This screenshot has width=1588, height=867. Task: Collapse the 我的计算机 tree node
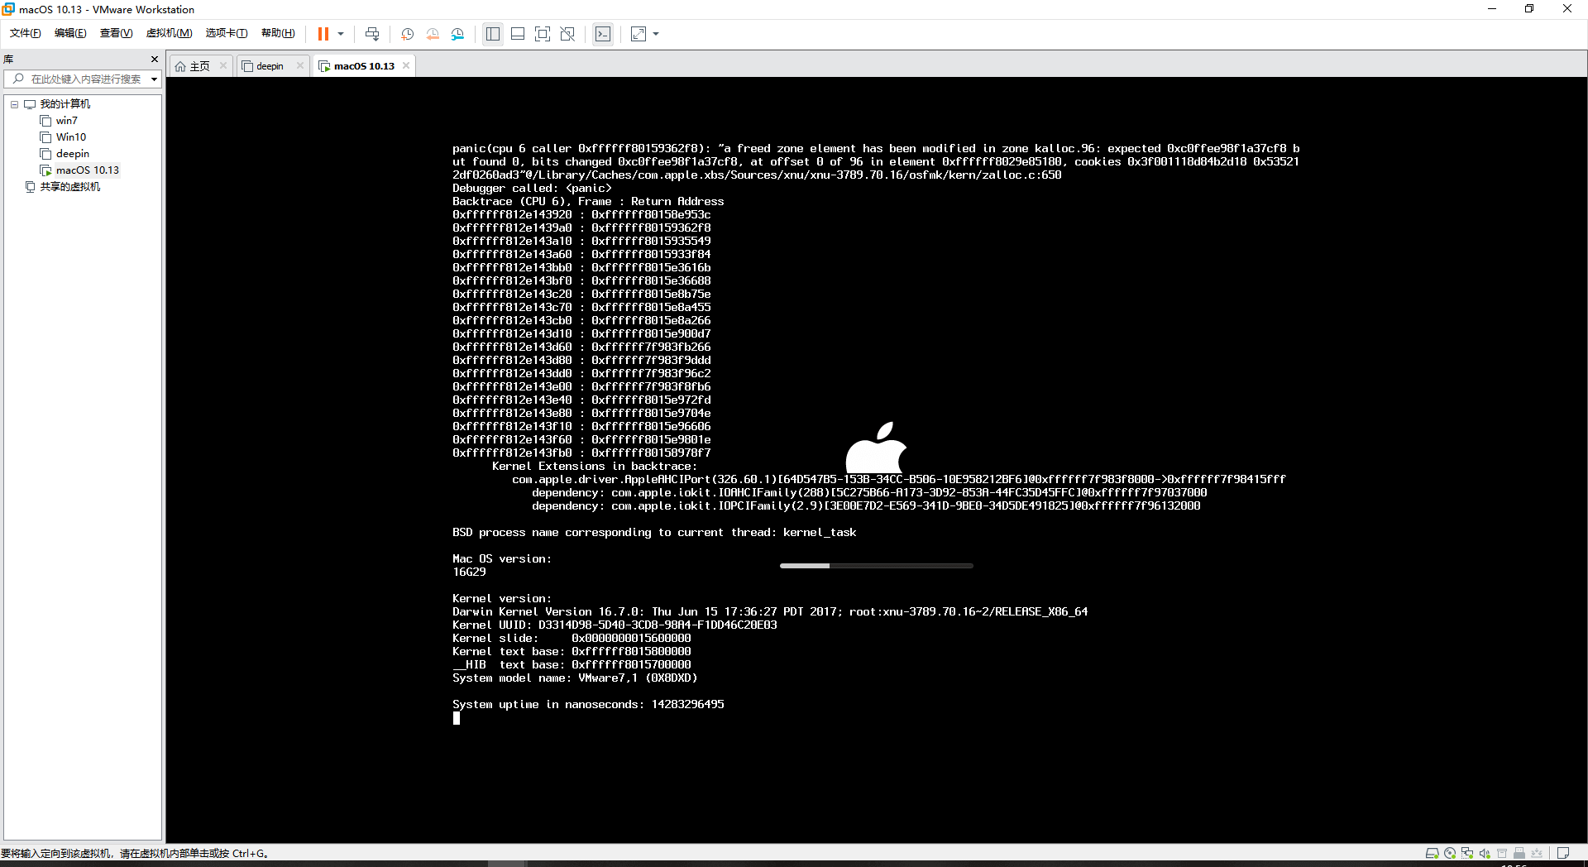coord(14,104)
